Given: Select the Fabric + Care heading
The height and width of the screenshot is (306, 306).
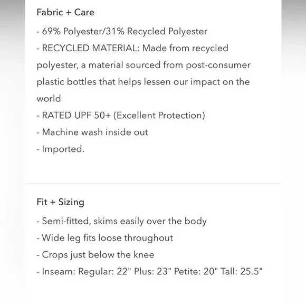Looking at the screenshot, I should click(x=65, y=12).
